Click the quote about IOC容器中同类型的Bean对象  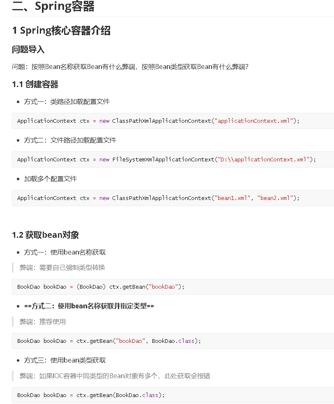point(115,376)
